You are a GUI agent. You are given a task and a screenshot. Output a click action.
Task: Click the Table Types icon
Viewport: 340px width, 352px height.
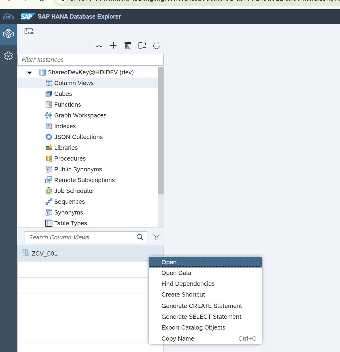click(x=49, y=223)
